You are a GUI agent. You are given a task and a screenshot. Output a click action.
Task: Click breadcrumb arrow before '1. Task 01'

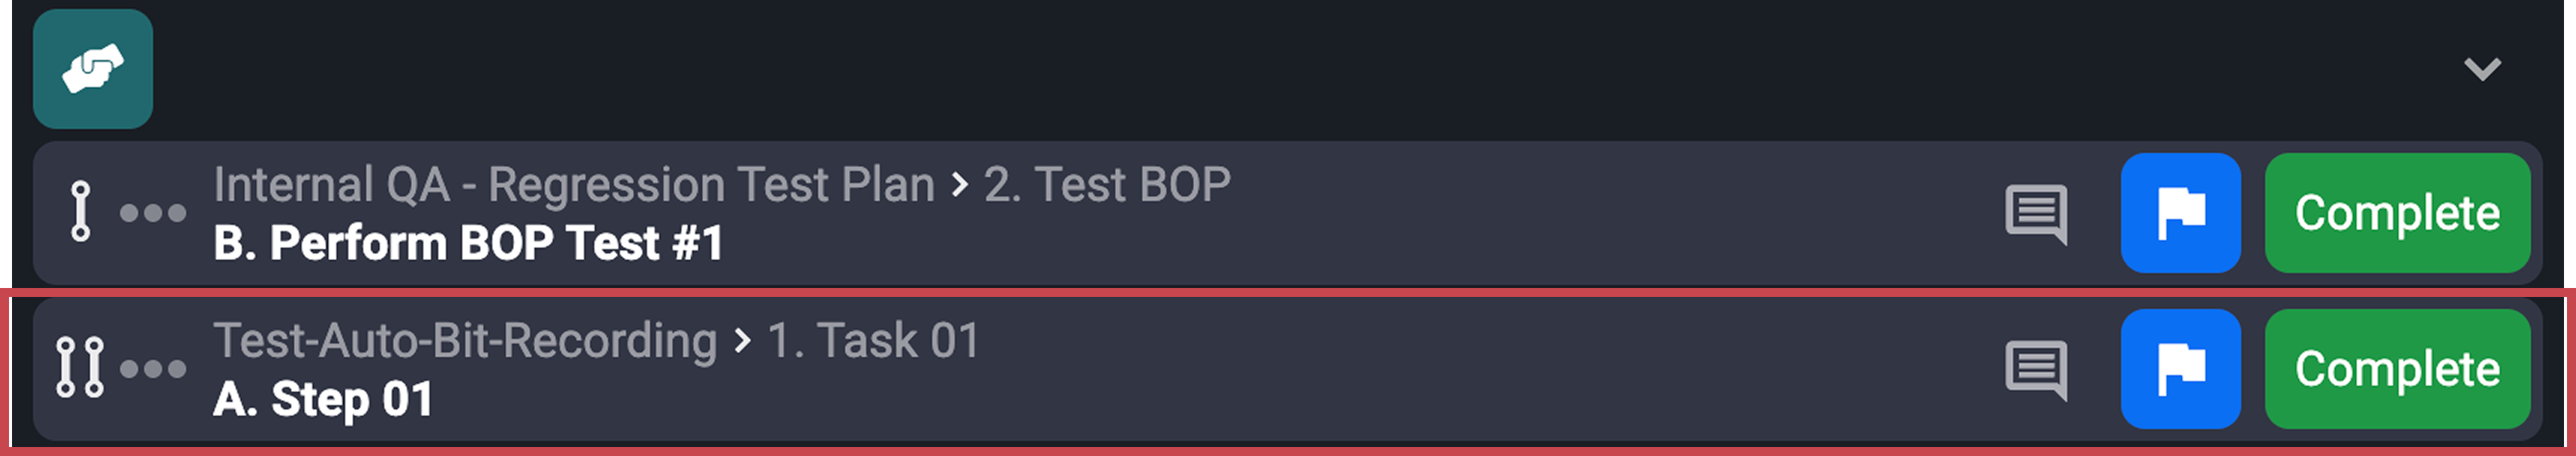click(x=742, y=341)
